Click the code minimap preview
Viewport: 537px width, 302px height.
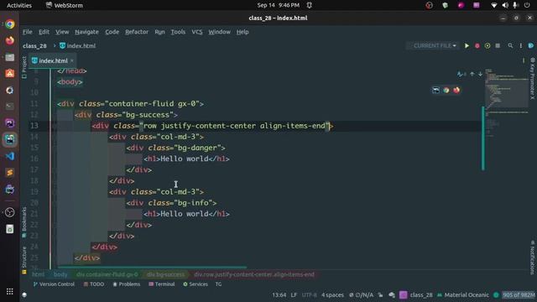[x=506, y=102]
